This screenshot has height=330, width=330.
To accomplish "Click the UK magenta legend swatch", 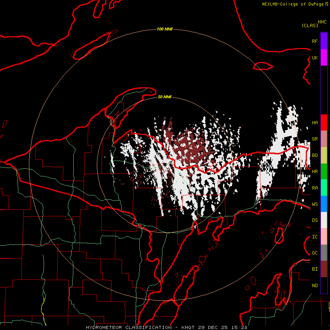I will 324,58.
